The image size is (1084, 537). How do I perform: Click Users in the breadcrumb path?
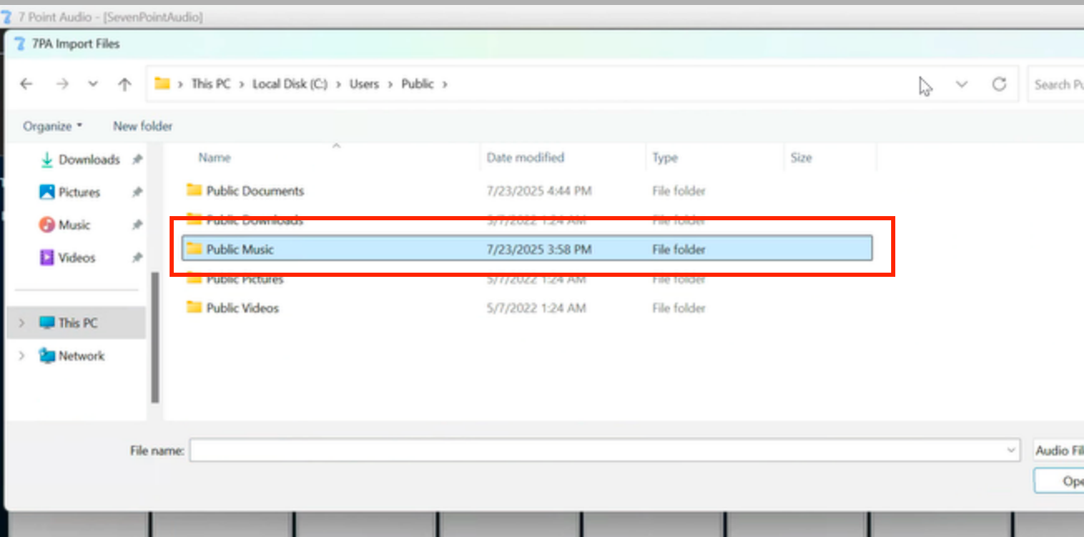[364, 84]
